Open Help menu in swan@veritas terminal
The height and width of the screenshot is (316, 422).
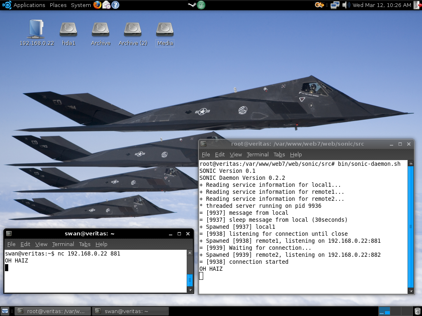click(x=101, y=244)
